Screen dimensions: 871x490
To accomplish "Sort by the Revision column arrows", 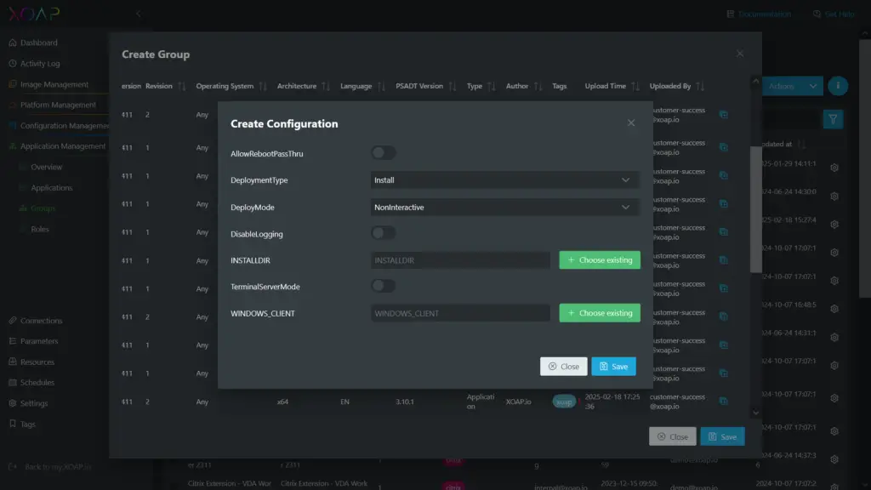I will point(181,85).
